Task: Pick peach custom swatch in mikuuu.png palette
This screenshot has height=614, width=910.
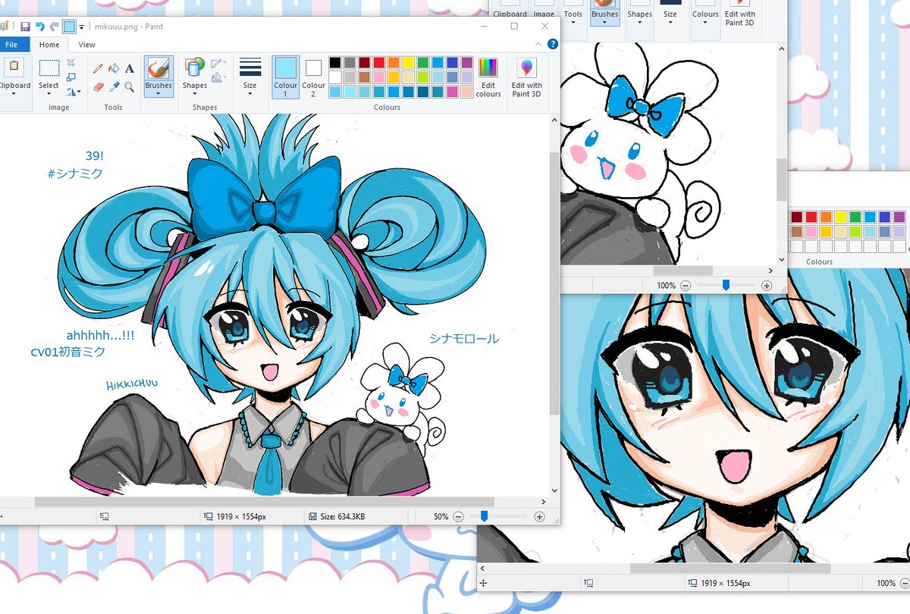Action: 466,92
